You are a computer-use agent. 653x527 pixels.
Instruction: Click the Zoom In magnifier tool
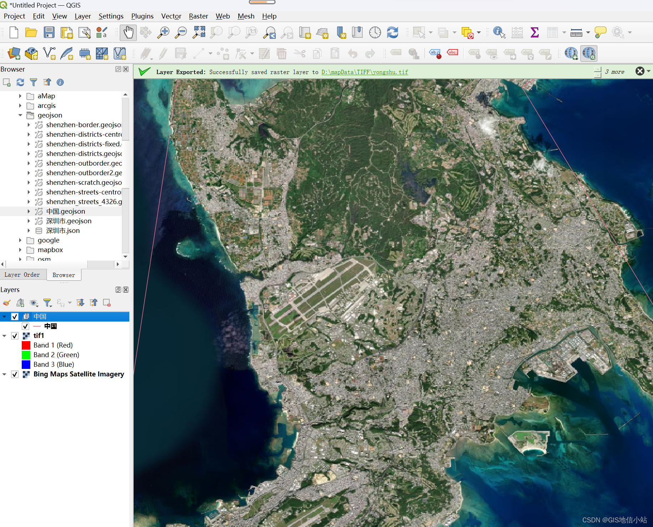pos(163,33)
